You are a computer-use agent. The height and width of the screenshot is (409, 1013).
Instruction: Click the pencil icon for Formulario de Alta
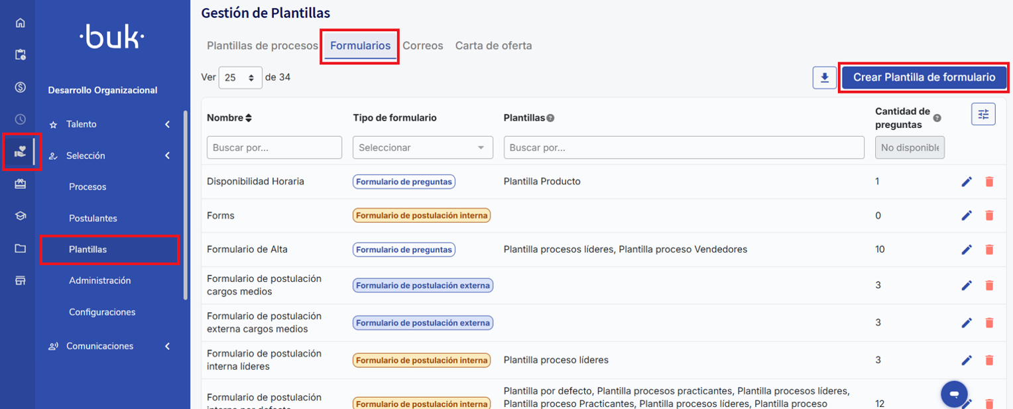point(967,250)
